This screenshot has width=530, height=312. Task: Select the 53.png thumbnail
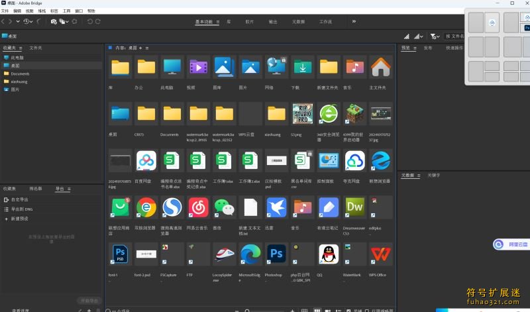pyautogui.click(x=303, y=113)
